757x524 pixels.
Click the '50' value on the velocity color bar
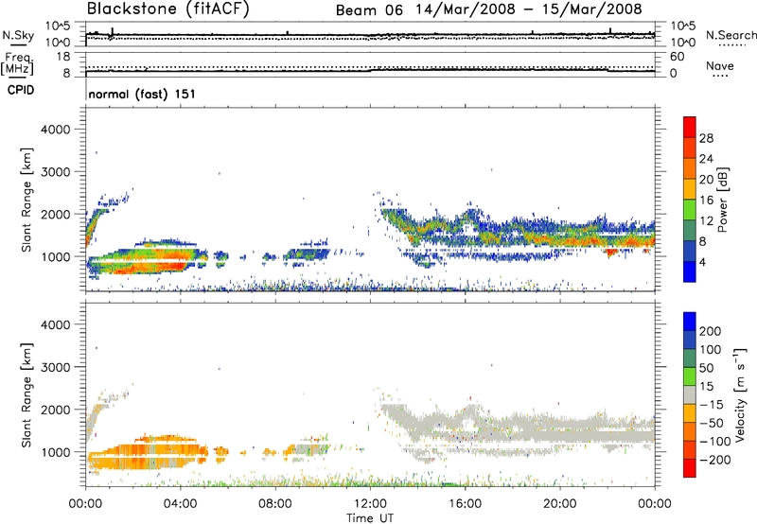[x=706, y=368]
